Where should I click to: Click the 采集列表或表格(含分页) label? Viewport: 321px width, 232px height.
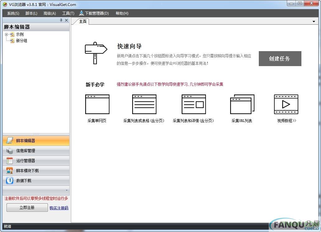[144, 121]
